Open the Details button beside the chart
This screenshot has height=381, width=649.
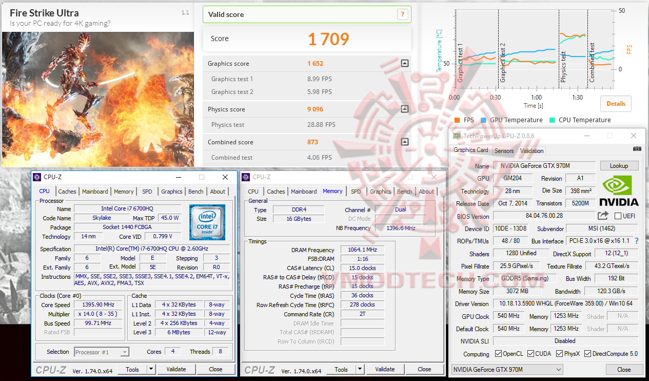616,103
